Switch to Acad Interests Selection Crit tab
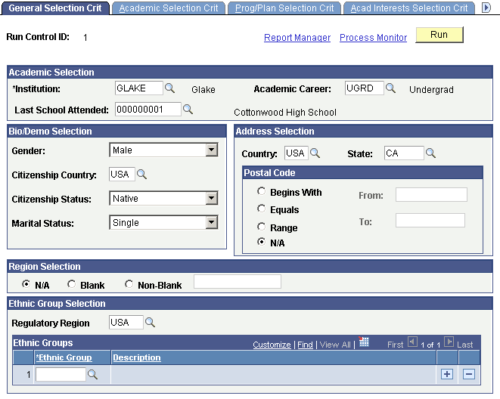This screenshot has height=399, width=500. pyautogui.click(x=409, y=8)
